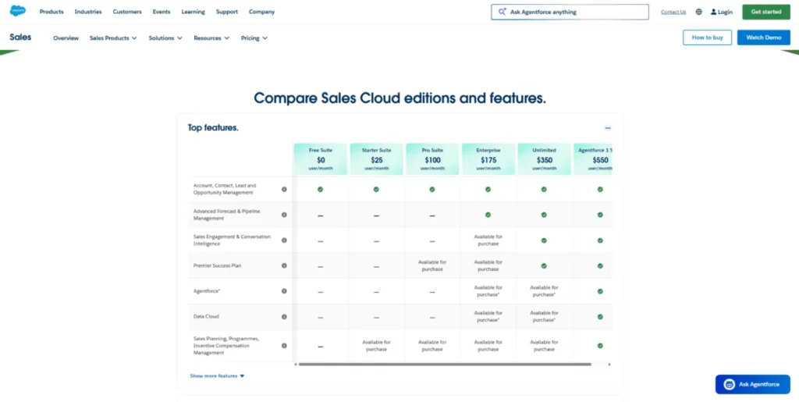Click the How to buy button
Screen dimensions: 799x402
point(707,37)
